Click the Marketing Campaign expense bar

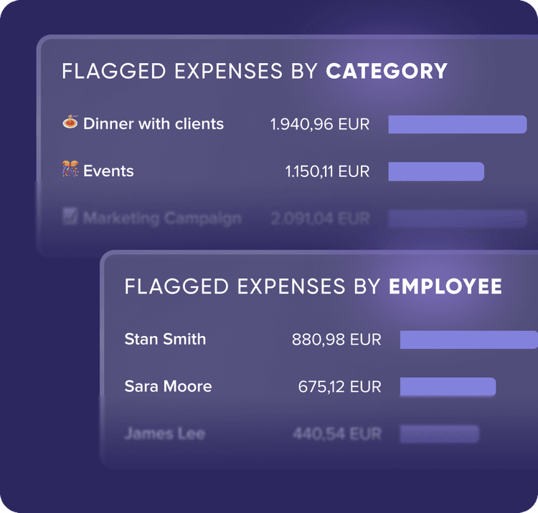[457, 219]
